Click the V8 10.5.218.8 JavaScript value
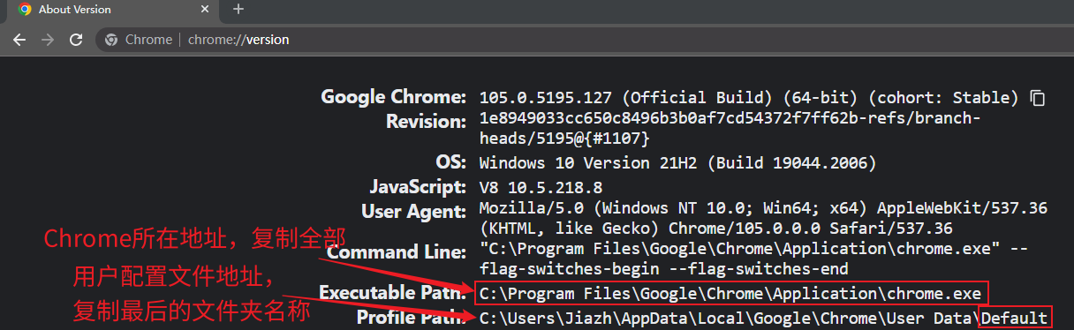 541,187
